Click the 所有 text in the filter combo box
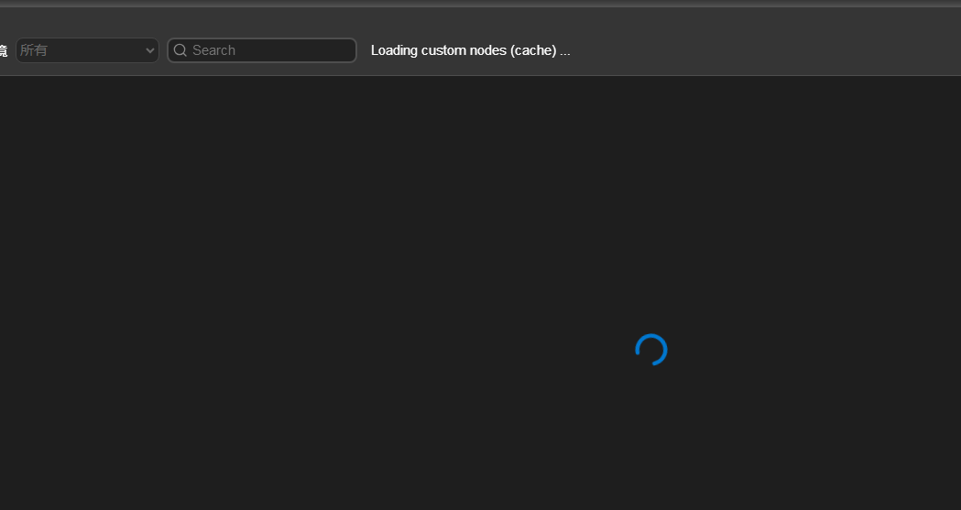The width and height of the screenshot is (961, 510). [x=34, y=50]
